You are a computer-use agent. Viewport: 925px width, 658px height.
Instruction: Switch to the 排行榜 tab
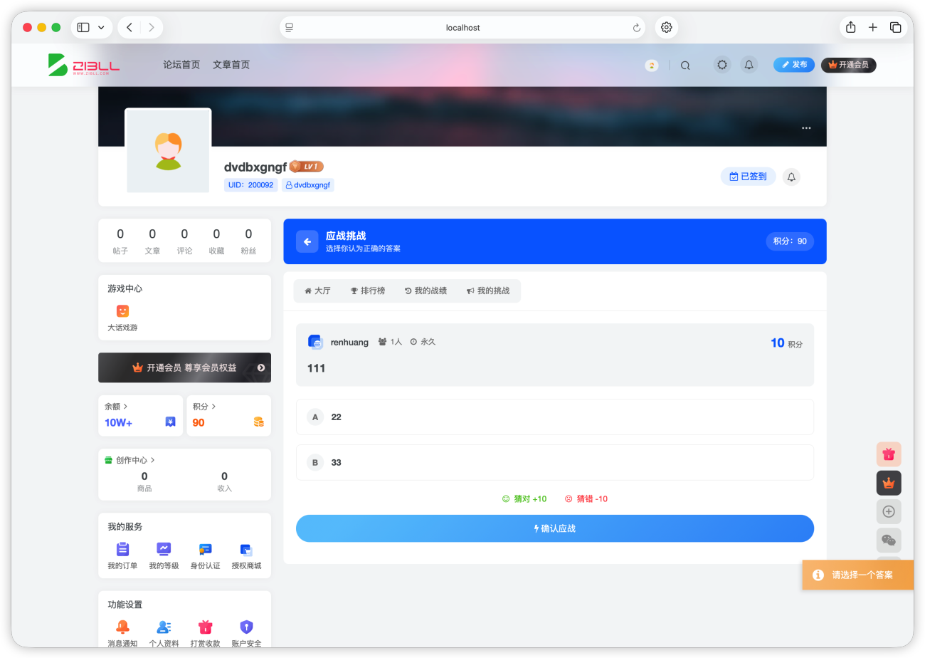click(367, 291)
